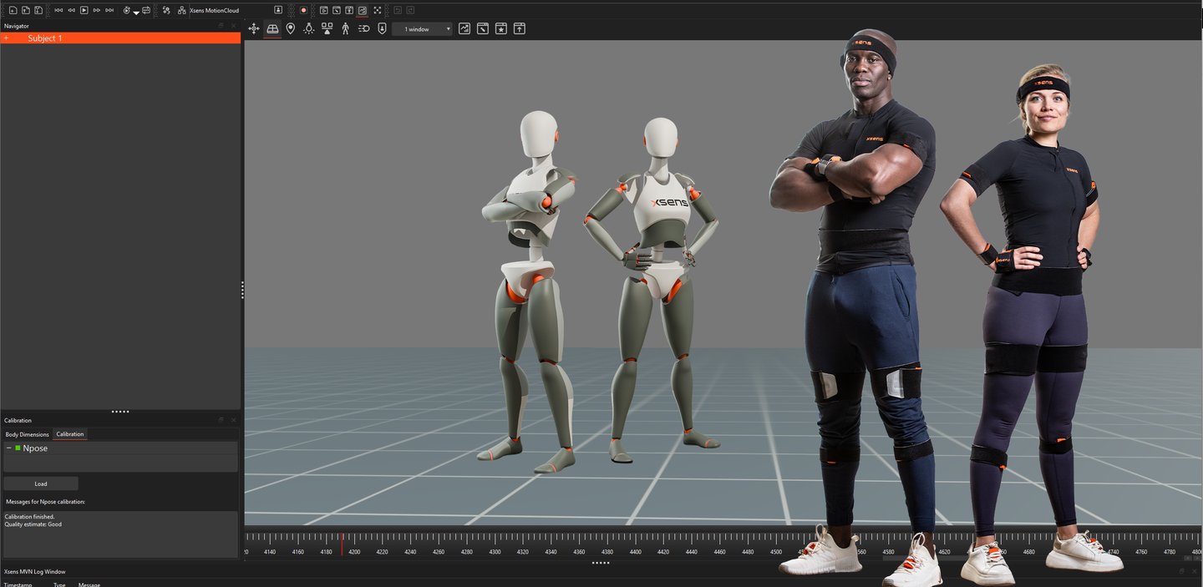The width and height of the screenshot is (1203, 587).
Task: Expand the Subject 1 plus sign
Action: 6,38
